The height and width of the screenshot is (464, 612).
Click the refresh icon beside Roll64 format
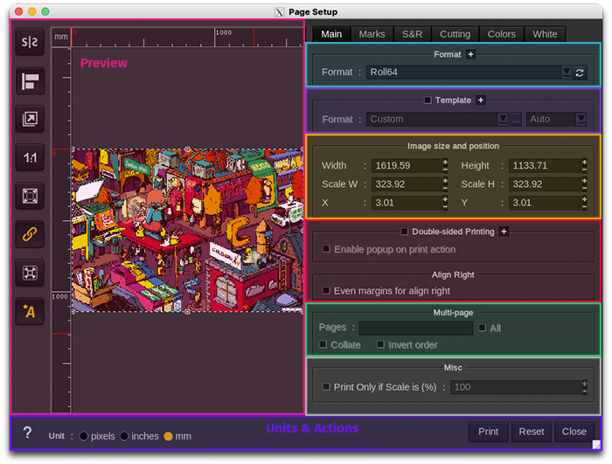[x=580, y=73]
